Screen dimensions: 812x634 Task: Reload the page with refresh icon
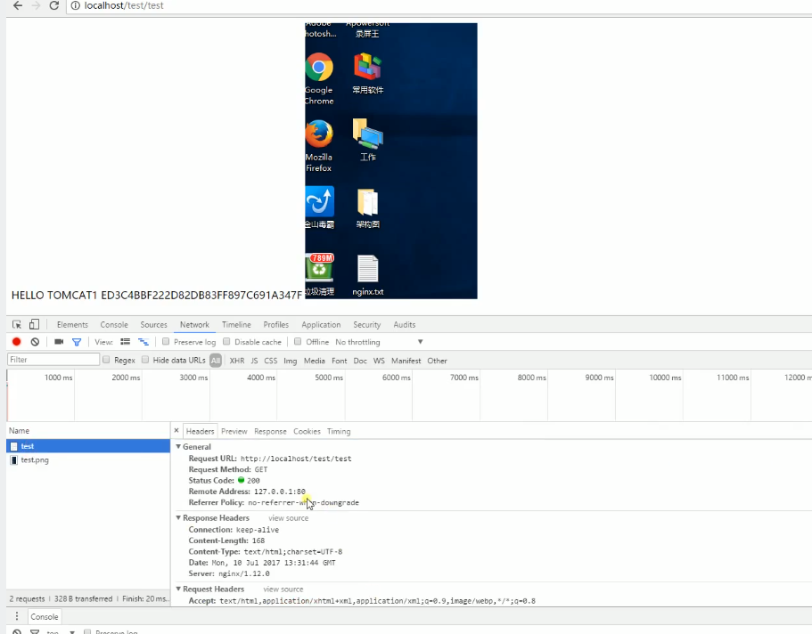[x=53, y=5]
